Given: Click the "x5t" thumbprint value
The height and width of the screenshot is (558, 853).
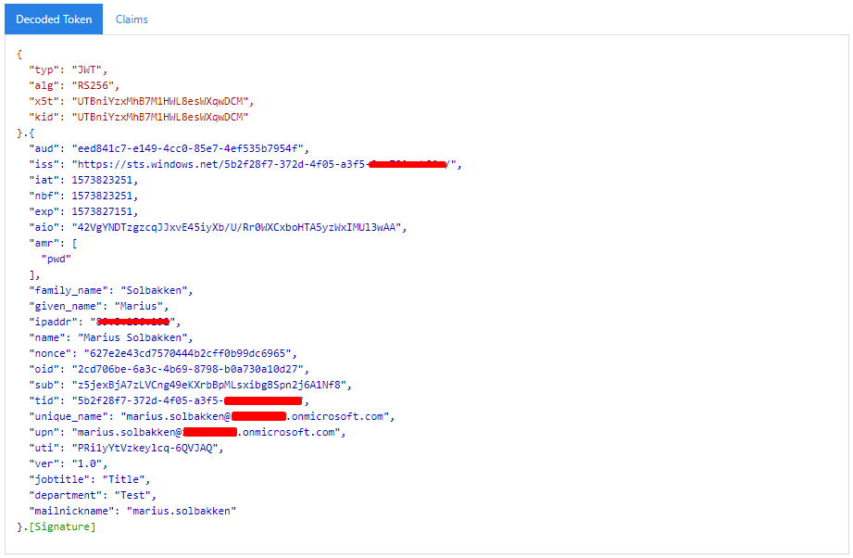Looking at the screenshot, I should point(161,101).
